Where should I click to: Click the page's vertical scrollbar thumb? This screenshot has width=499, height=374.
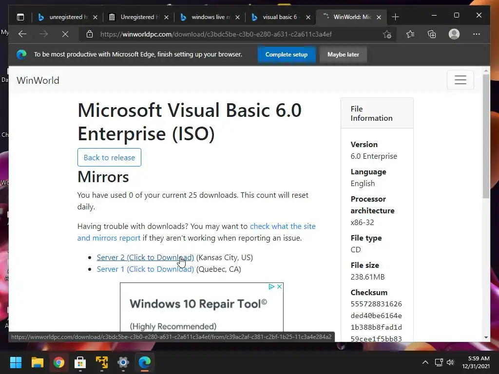pyautogui.click(x=486, y=136)
